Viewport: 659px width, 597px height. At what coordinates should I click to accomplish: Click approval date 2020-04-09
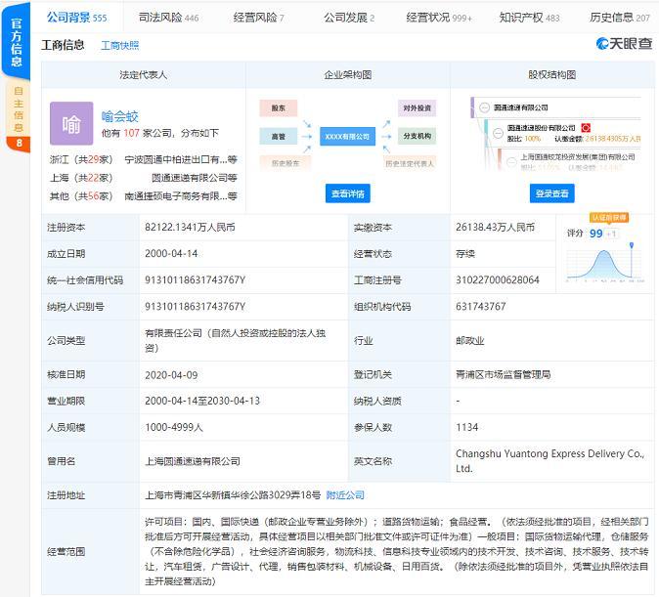171,375
